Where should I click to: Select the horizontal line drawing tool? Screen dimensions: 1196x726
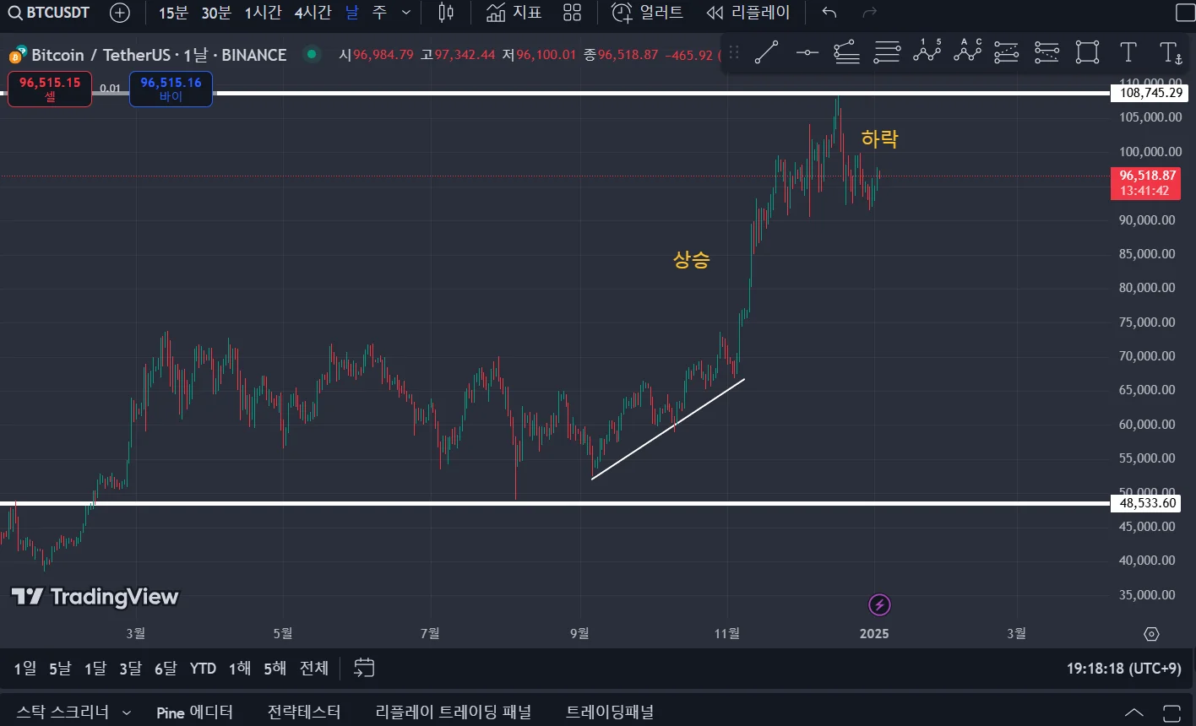click(807, 52)
